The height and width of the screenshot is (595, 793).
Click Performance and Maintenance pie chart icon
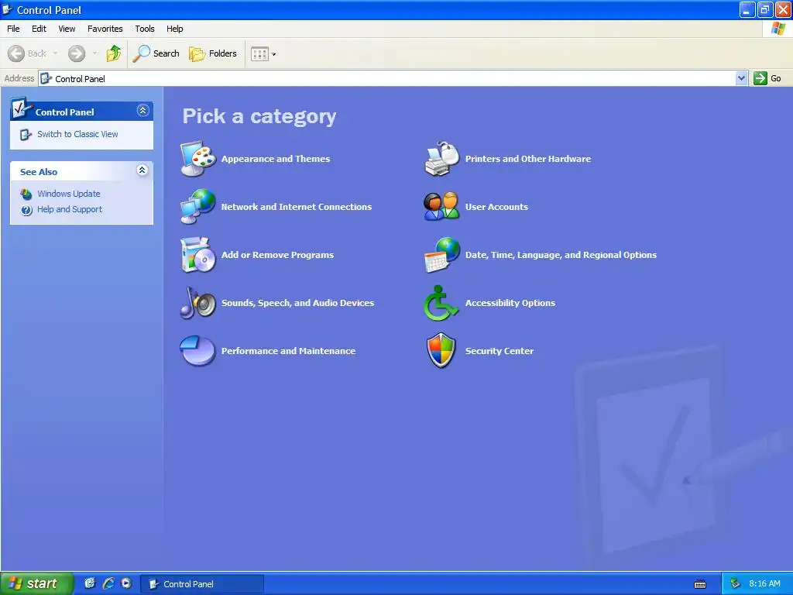198,350
